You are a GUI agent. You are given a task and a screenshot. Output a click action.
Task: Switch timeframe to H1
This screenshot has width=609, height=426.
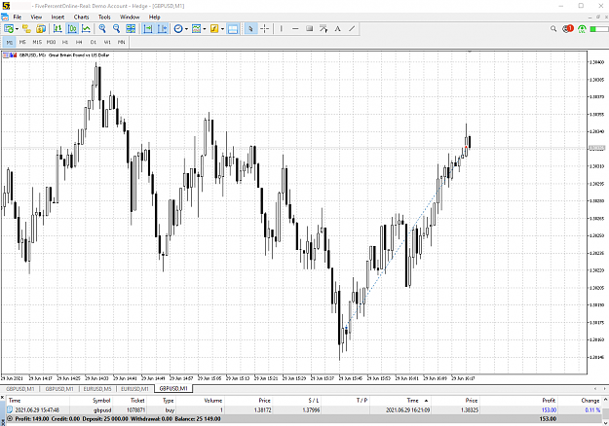click(65, 42)
